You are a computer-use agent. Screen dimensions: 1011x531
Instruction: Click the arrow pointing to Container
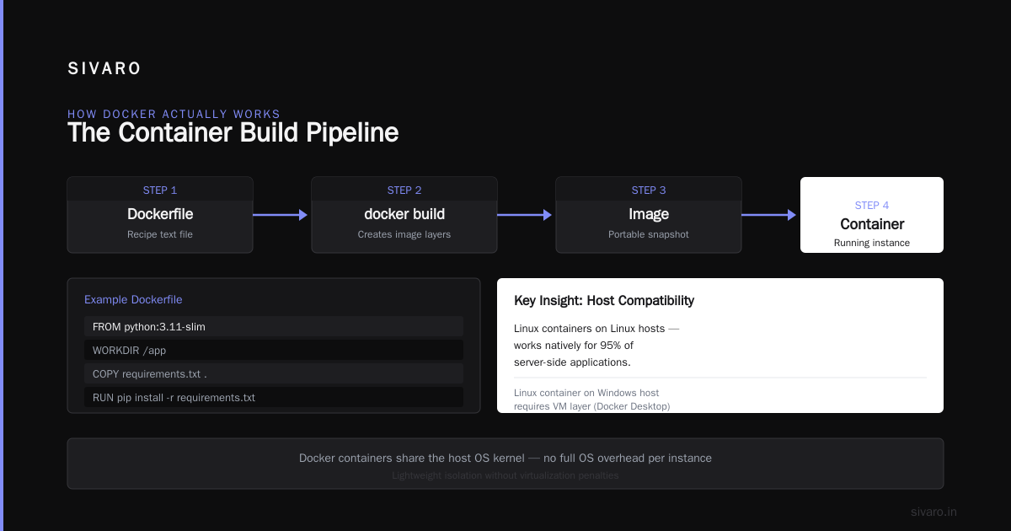click(x=769, y=215)
